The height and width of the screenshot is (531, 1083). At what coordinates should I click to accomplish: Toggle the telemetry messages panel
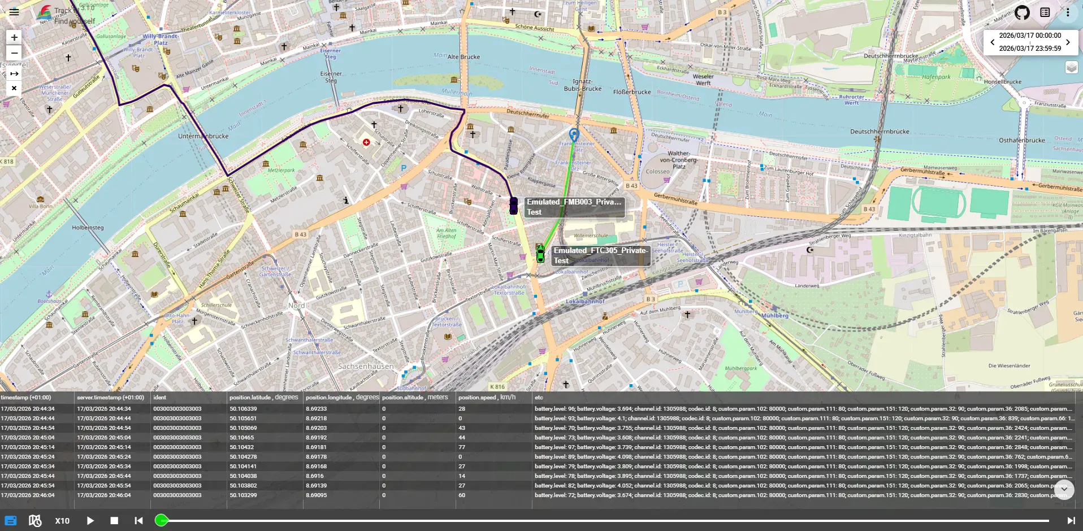[x=11, y=521]
